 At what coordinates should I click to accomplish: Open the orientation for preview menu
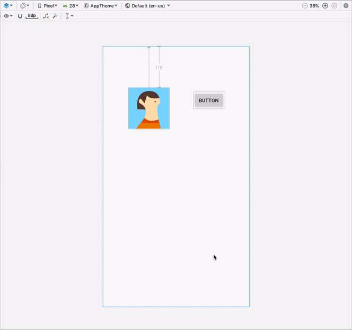click(x=24, y=6)
